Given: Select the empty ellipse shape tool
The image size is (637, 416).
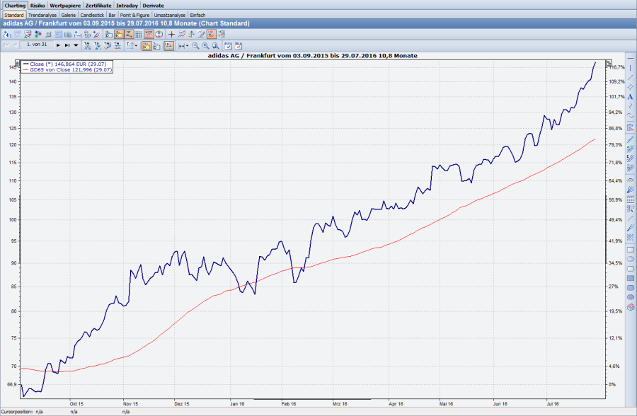Looking at the screenshot, I should point(630,259).
